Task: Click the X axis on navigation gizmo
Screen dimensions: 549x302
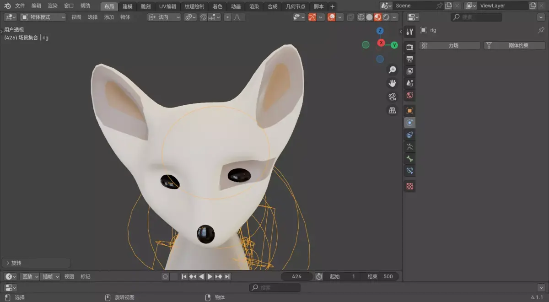Action: click(381, 43)
